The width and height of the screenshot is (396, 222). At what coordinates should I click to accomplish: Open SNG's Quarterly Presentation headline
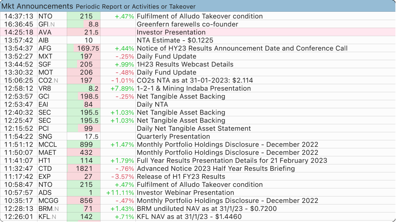coord(173,137)
